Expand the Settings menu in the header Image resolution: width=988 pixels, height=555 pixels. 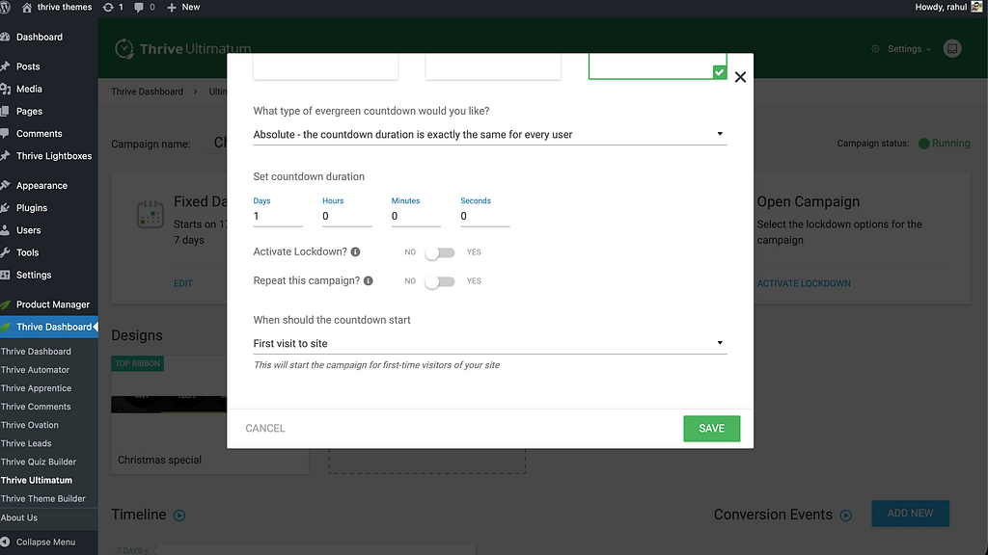901,49
